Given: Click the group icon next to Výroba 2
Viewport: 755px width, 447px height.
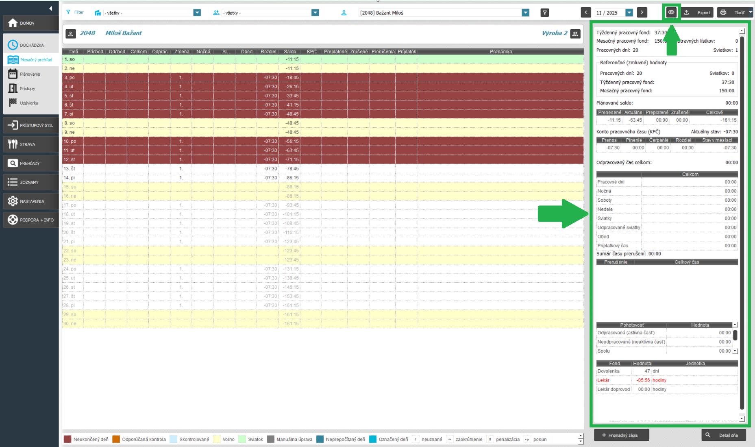Looking at the screenshot, I should (x=575, y=34).
